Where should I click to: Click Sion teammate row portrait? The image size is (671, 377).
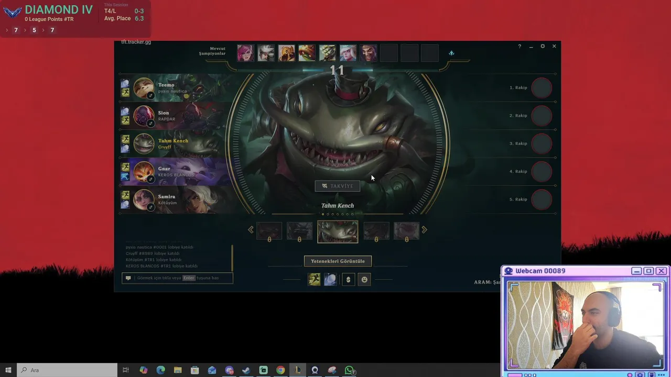pos(143,116)
